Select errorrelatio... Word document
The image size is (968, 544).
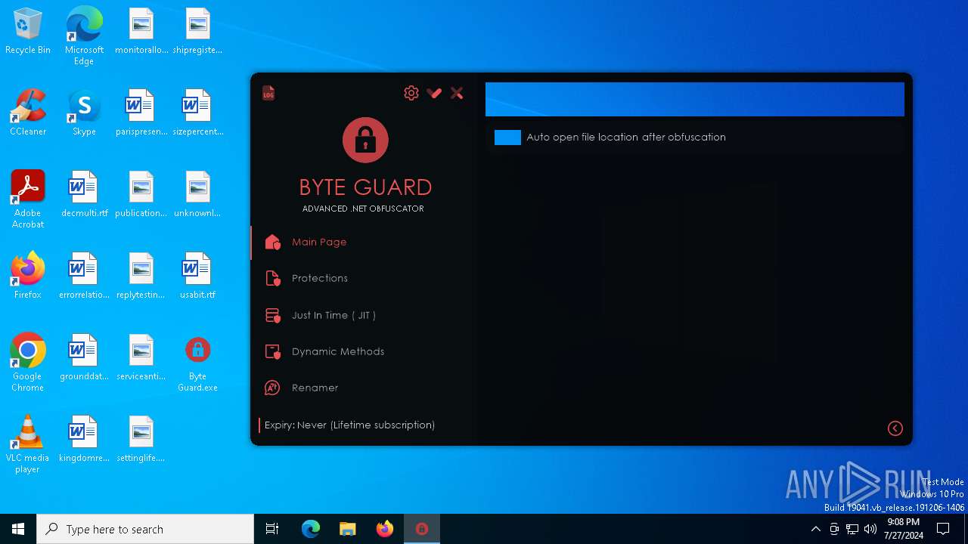(x=84, y=277)
